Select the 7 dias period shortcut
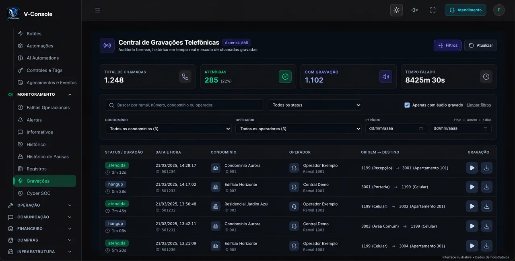Viewport: 515px width, 261px height. pyautogui.click(x=486, y=120)
